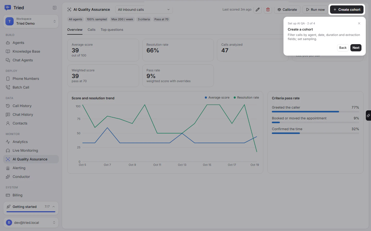Click Back in setup tooltip

343,48
